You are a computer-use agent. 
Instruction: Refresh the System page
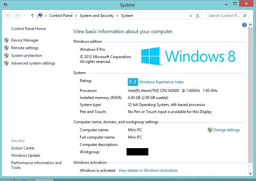pyautogui.click(x=198, y=16)
